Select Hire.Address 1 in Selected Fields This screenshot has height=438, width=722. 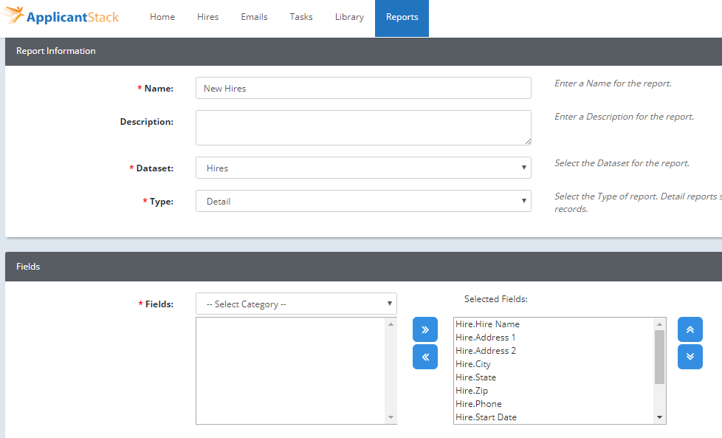click(554, 338)
